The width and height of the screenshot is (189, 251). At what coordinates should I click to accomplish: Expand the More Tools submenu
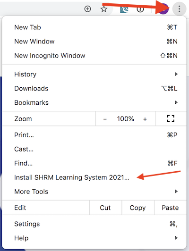point(94,192)
